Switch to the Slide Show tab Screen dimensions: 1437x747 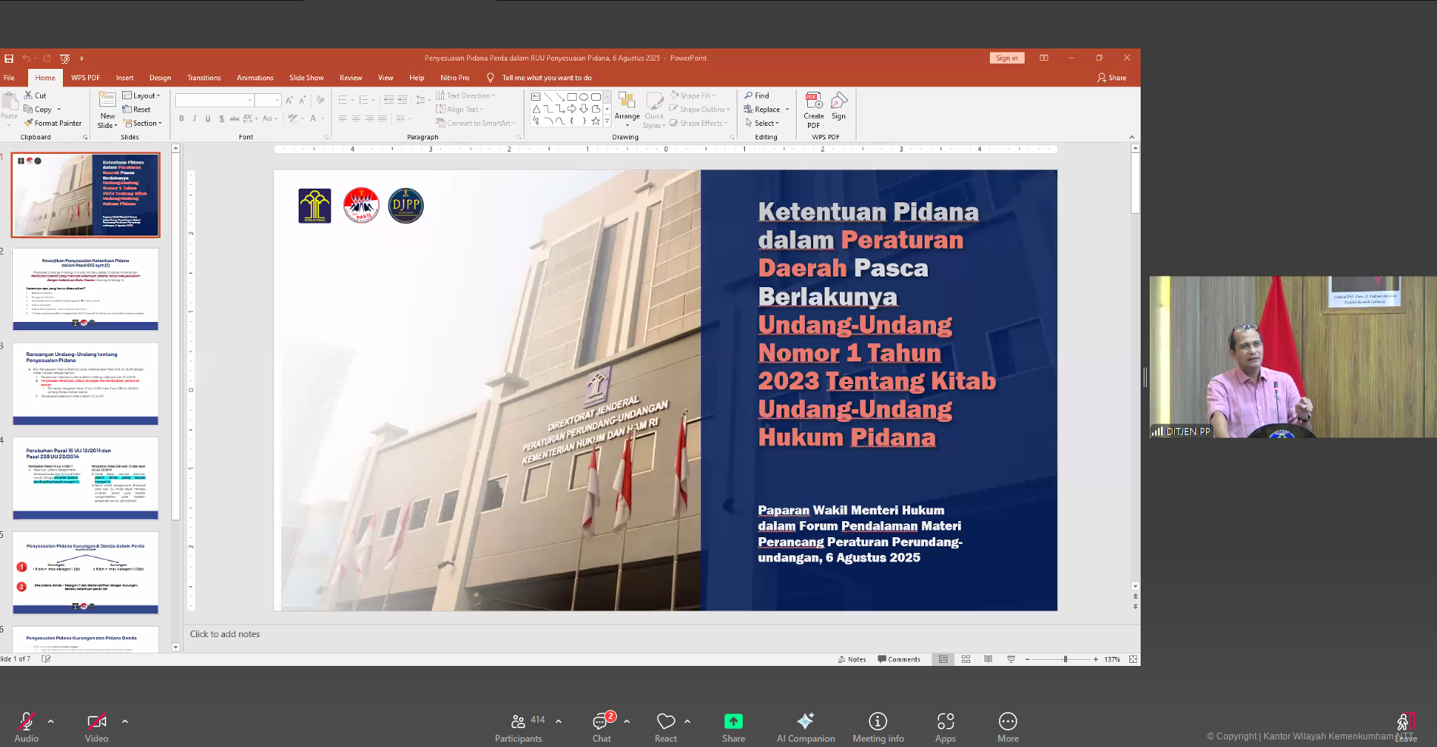click(x=306, y=78)
